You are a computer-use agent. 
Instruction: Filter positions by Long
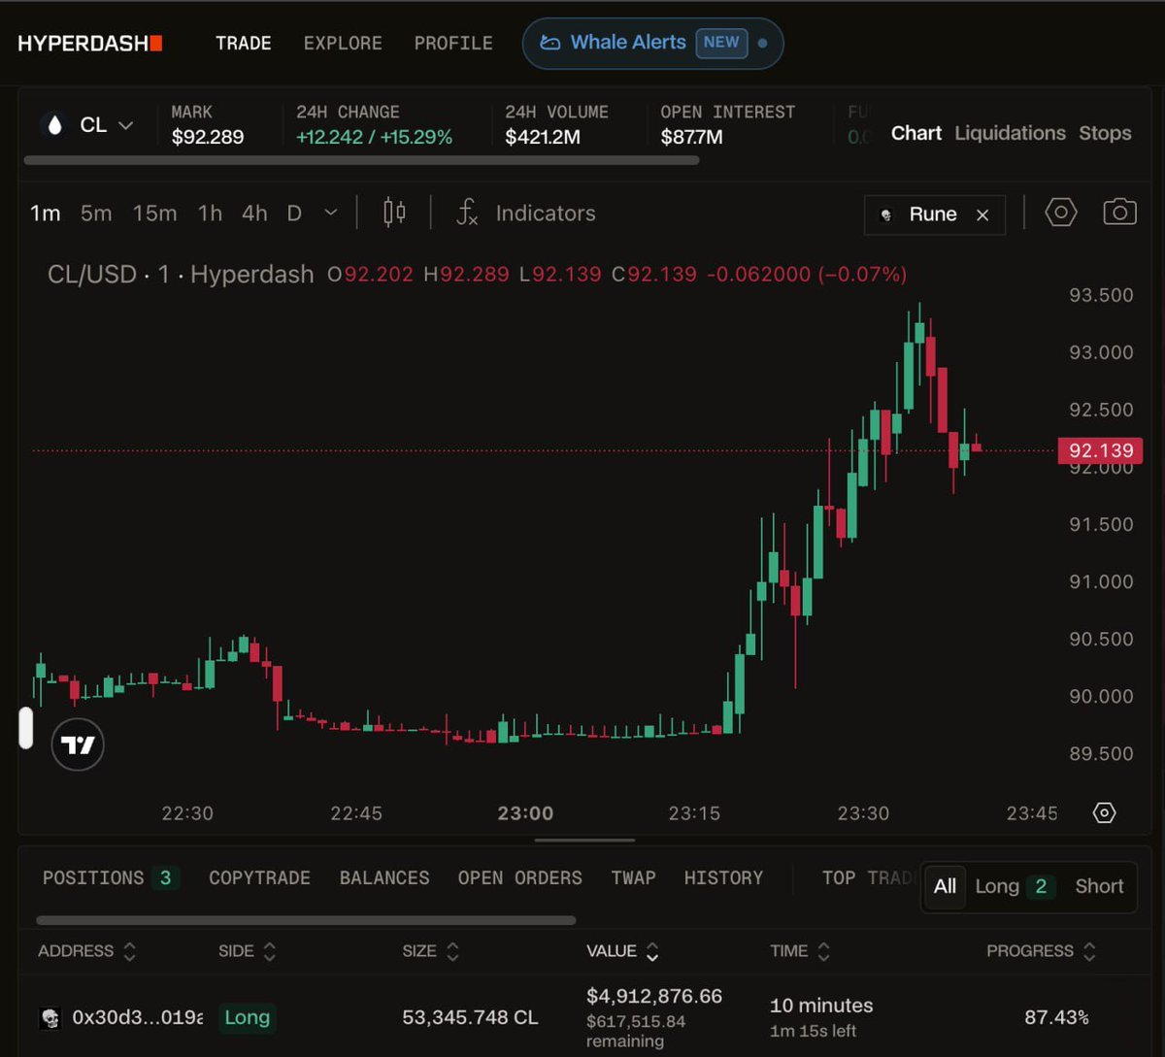click(x=1015, y=886)
